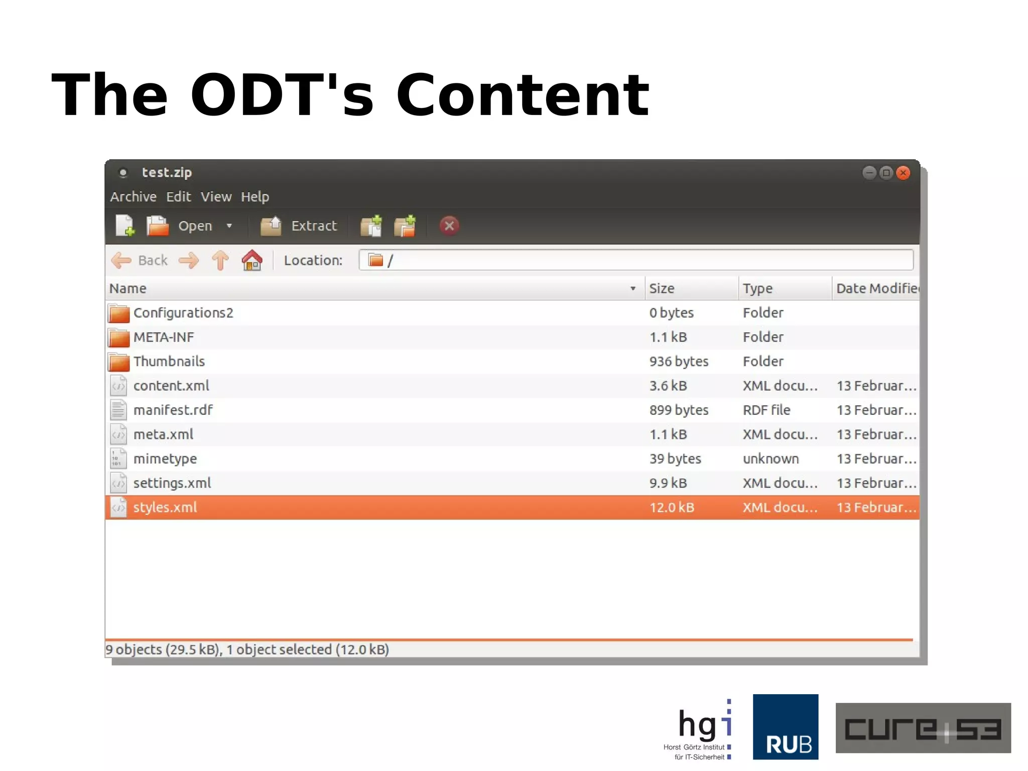Select the content.xml file row
This screenshot has height=771, width=1028.
(x=171, y=386)
